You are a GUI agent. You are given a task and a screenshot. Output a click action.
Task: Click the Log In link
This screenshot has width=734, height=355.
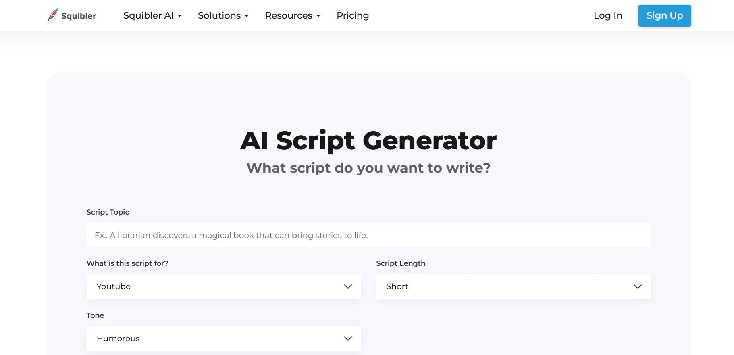pos(608,16)
